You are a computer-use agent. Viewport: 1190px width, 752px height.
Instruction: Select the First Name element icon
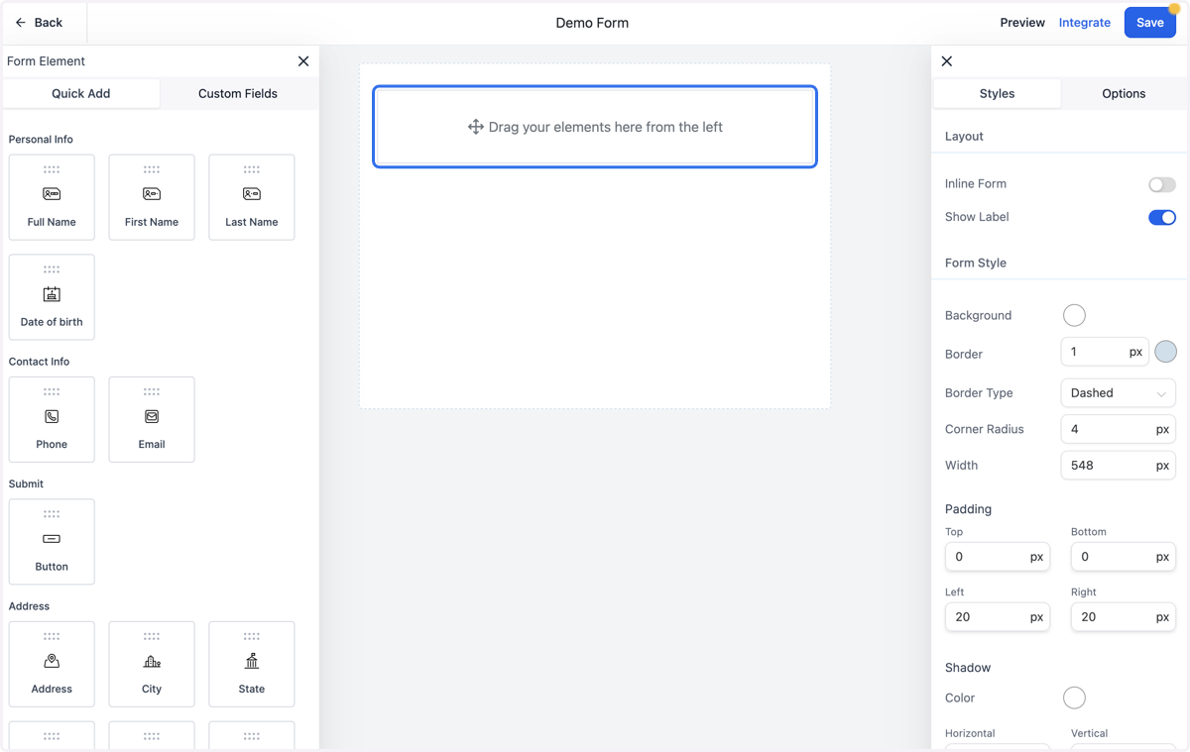pos(152,194)
